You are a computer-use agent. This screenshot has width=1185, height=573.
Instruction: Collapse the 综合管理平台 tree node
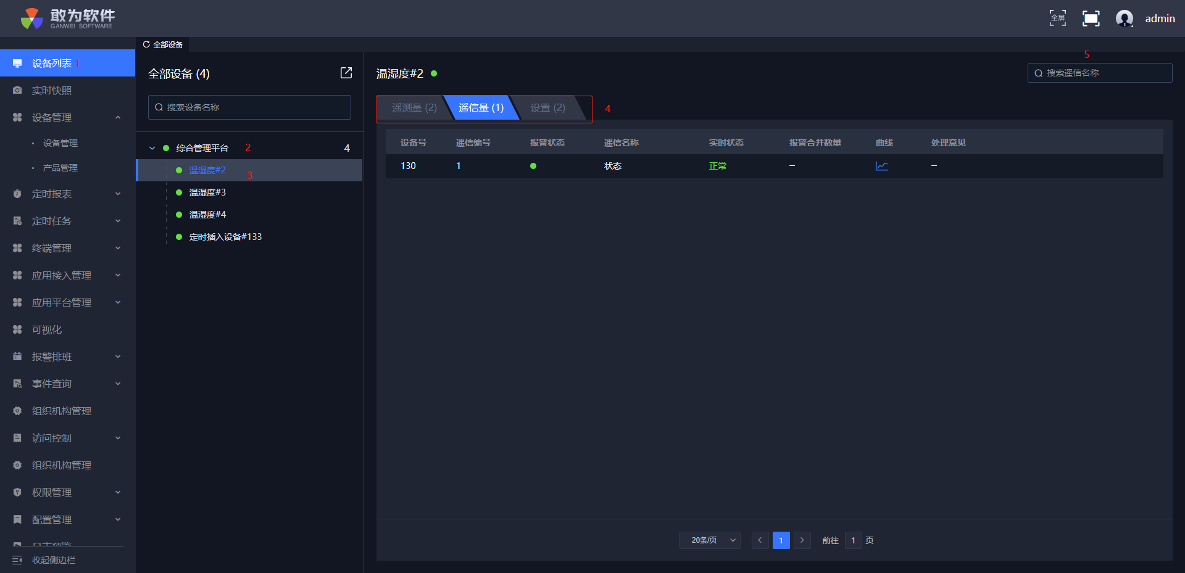pos(152,148)
